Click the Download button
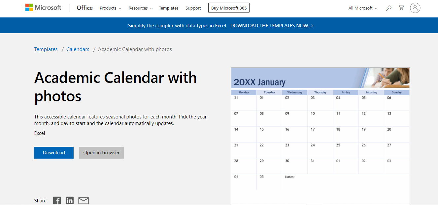Image resolution: width=438 pixels, height=205 pixels. click(x=54, y=153)
